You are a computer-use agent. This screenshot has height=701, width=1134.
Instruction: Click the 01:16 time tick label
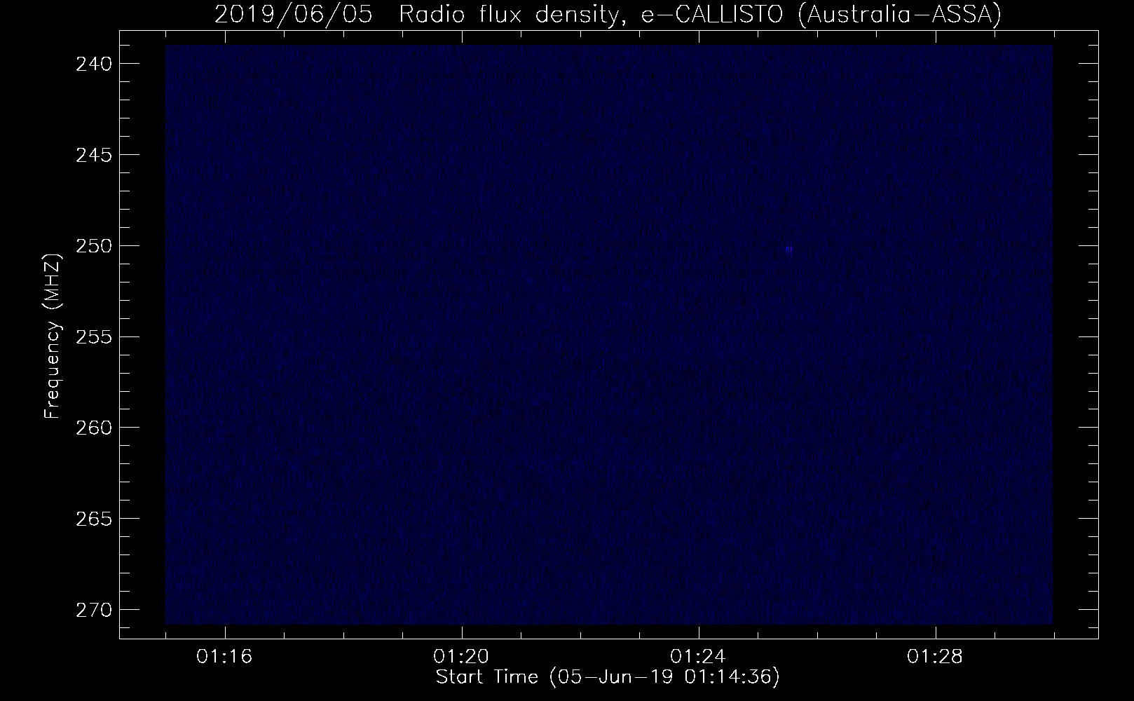(x=225, y=658)
